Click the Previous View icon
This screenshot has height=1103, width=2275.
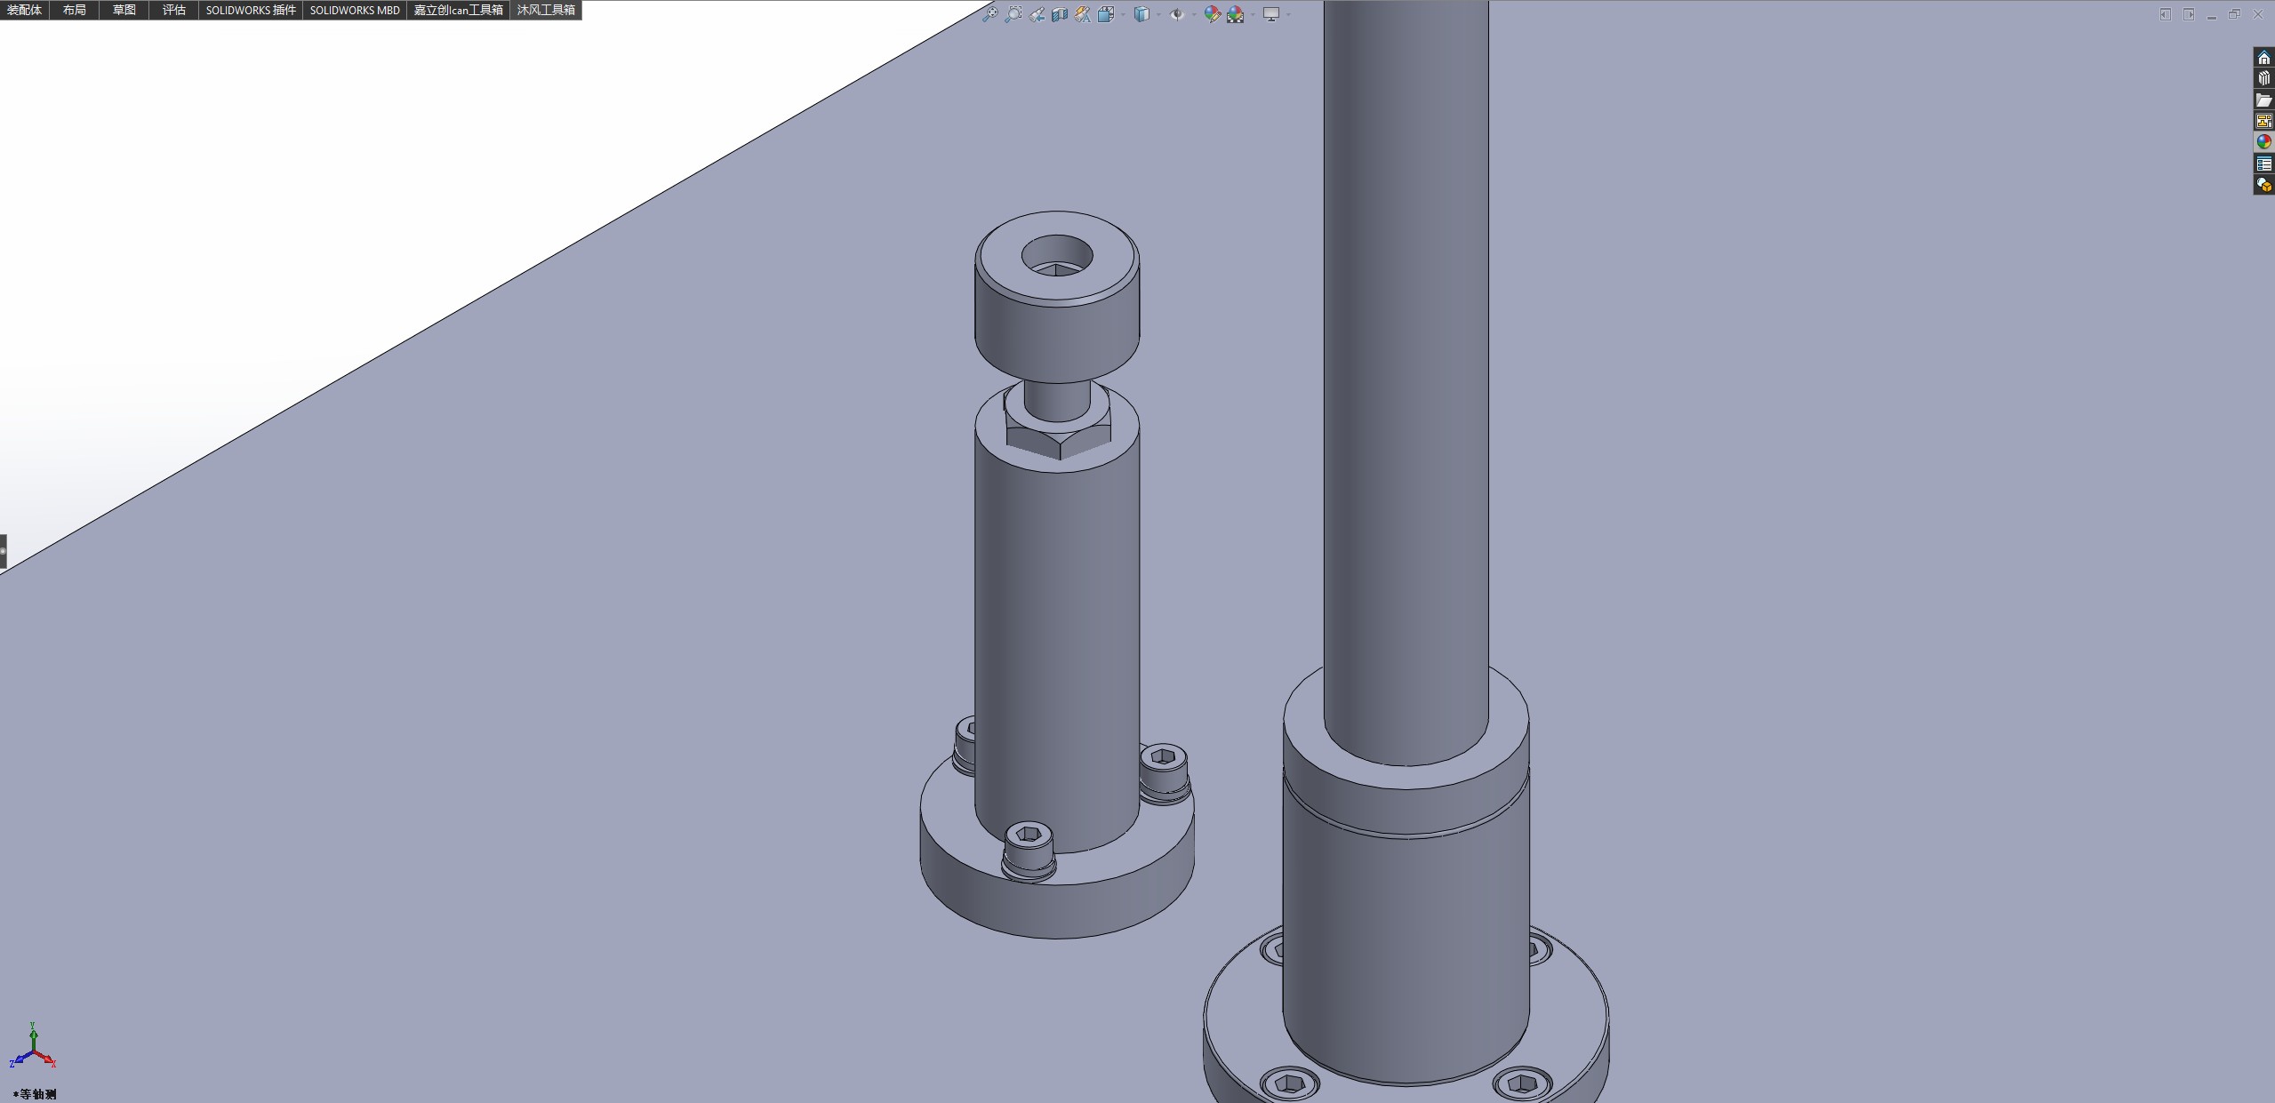pos(1037,14)
